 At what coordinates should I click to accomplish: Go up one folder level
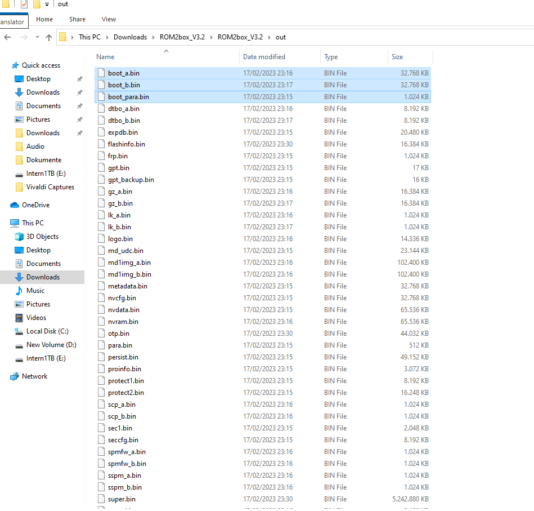pos(49,37)
